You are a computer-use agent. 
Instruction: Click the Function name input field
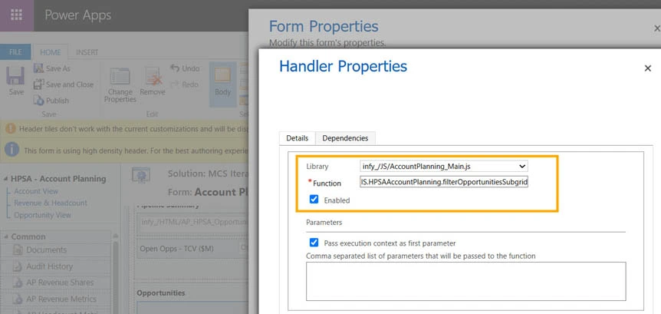pos(443,182)
